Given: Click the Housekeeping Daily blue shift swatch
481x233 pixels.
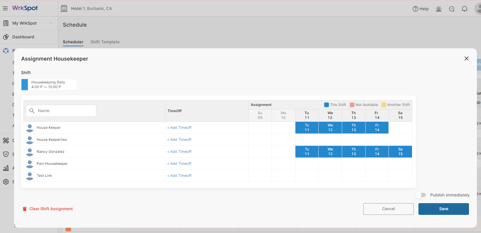Looking at the screenshot, I should (25, 85).
